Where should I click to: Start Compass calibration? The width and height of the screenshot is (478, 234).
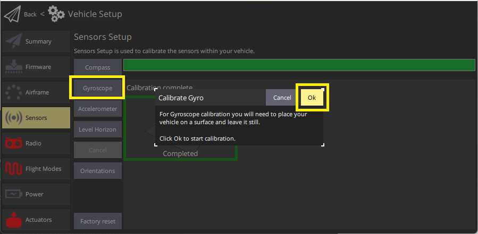pos(97,67)
